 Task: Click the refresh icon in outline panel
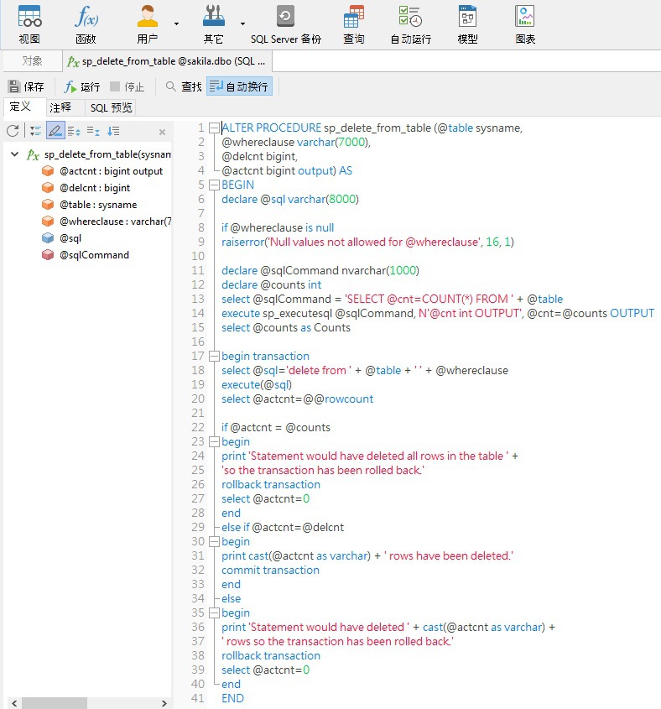coord(13,131)
